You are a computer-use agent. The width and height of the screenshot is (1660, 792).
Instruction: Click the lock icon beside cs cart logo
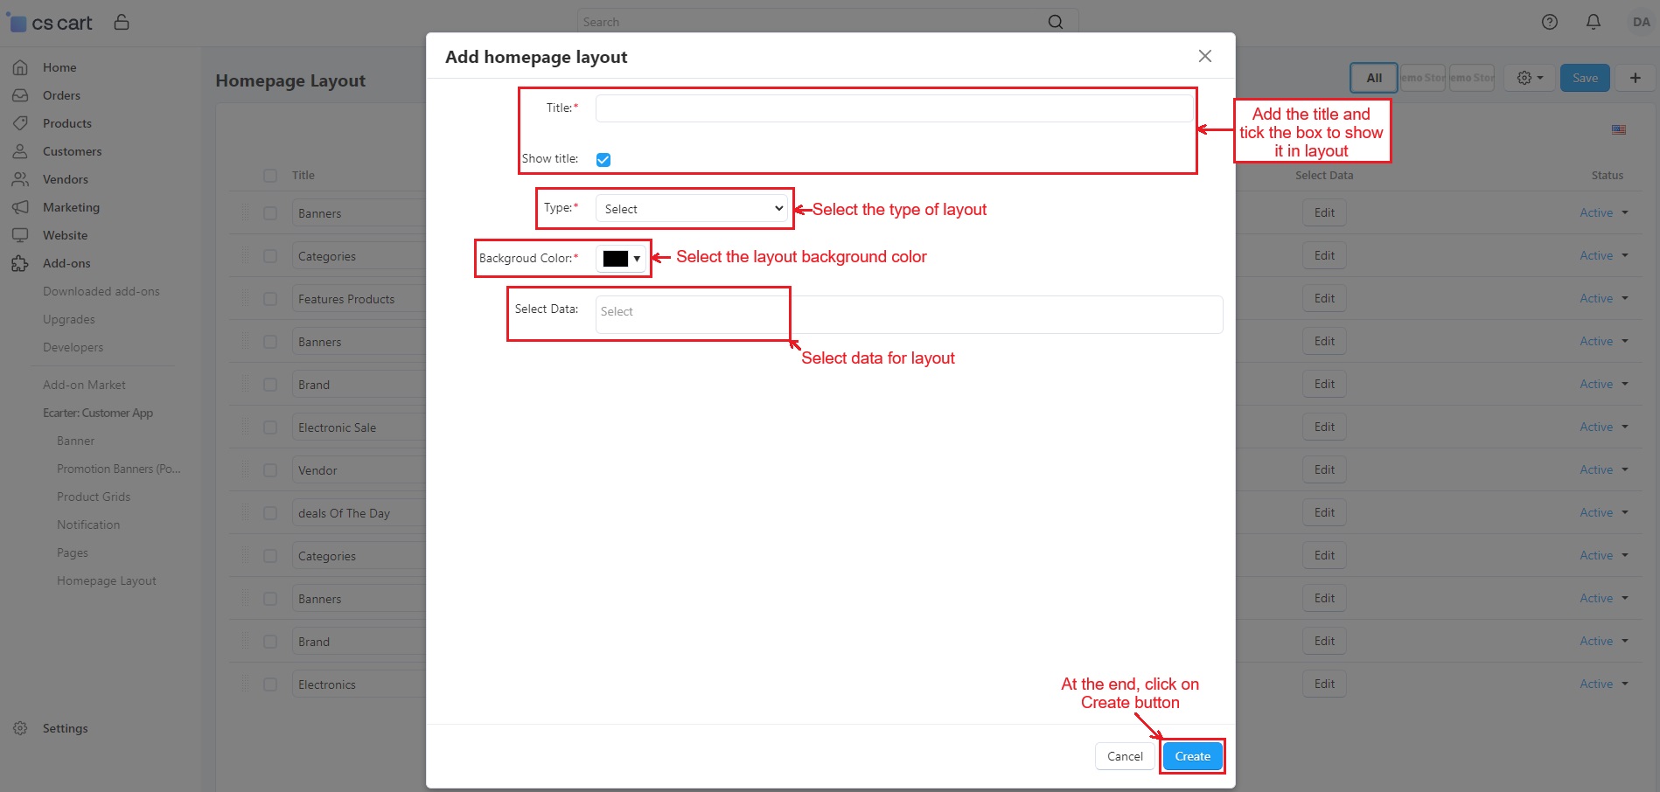[x=122, y=22]
